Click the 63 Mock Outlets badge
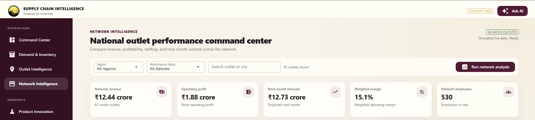The width and height of the screenshot is (535, 120). 502,32
